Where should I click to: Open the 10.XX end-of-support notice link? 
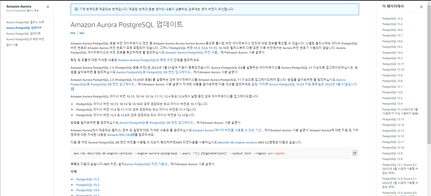[305, 84]
